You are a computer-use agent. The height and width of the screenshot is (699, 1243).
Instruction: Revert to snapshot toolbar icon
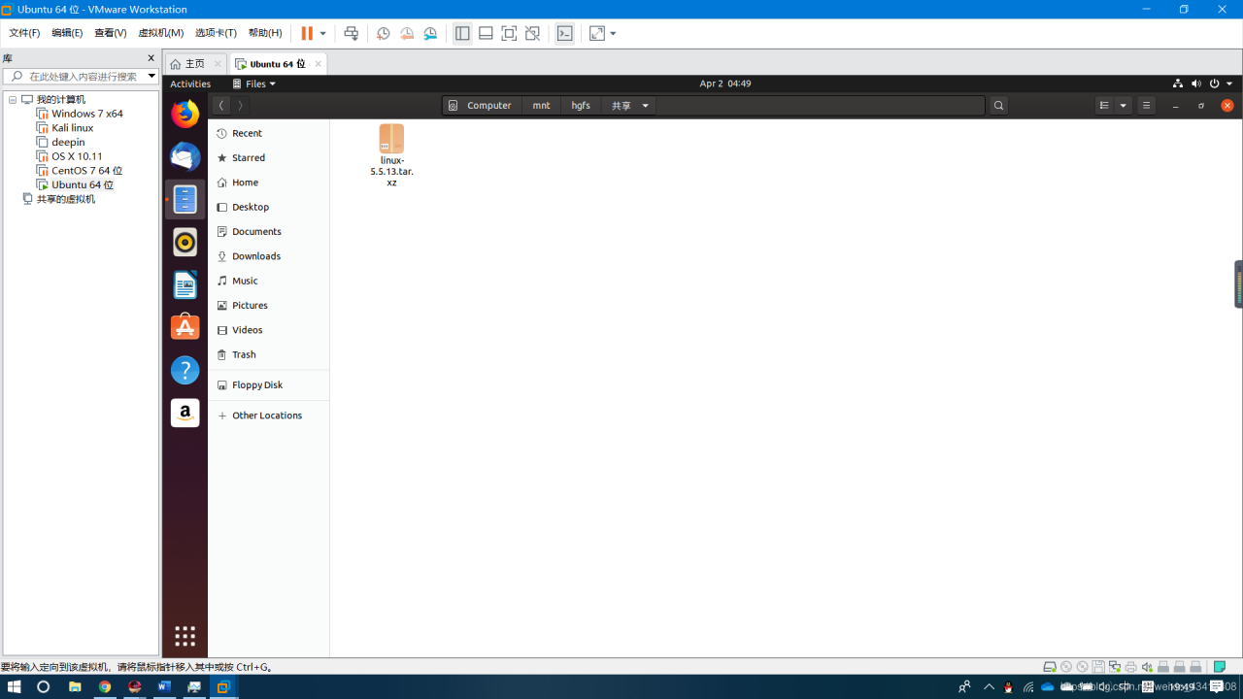pyautogui.click(x=407, y=33)
